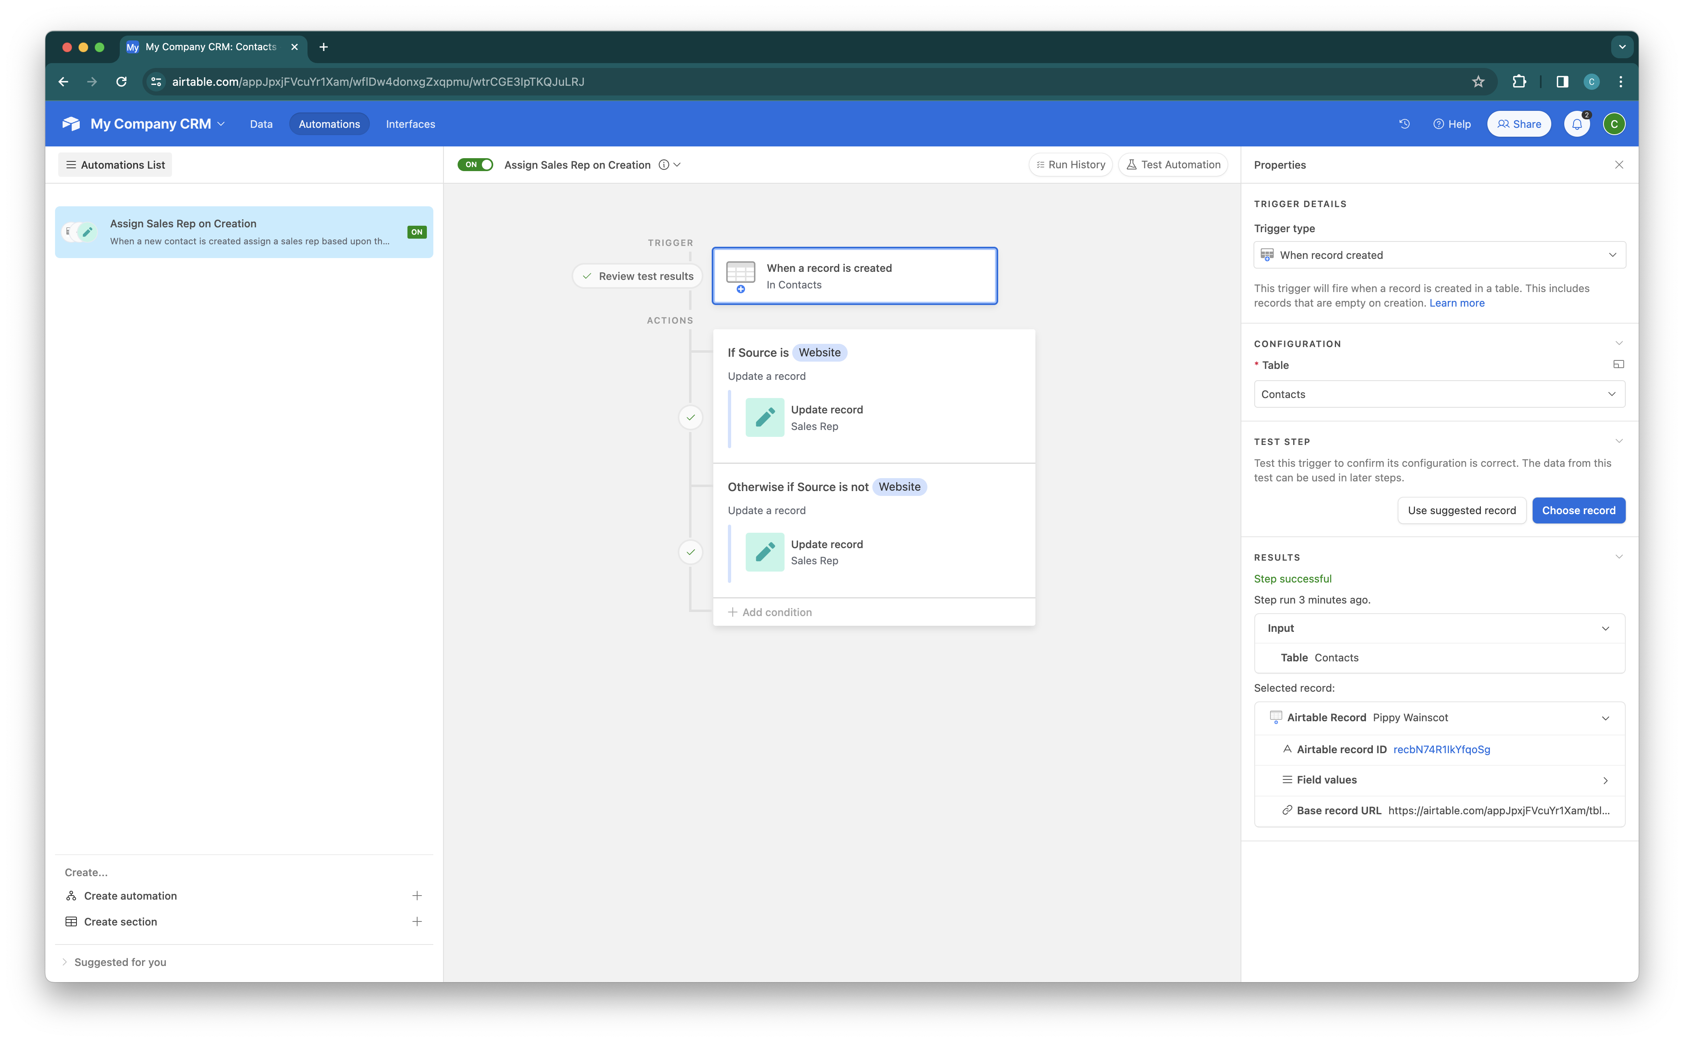The width and height of the screenshot is (1684, 1042).
Task: Open the Learn more link about triggers
Action: tap(1457, 303)
